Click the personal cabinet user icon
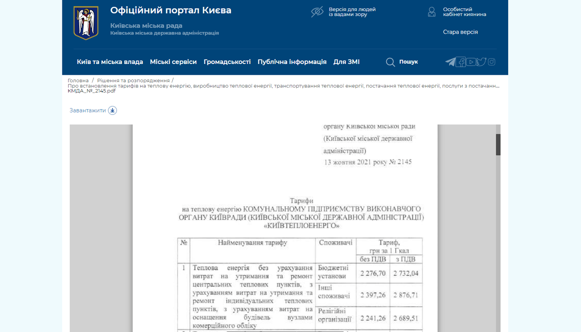The width and height of the screenshot is (581, 332). (432, 12)
